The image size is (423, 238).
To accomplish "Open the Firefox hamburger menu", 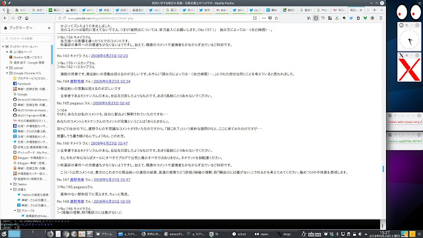I will pos(381,18).
